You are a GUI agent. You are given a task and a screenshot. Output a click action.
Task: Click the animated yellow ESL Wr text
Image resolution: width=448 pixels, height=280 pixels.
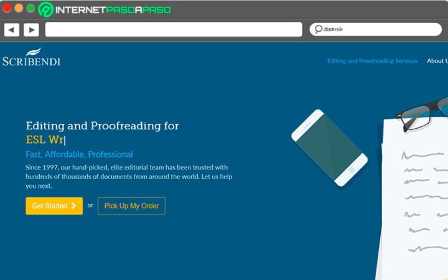45,140
